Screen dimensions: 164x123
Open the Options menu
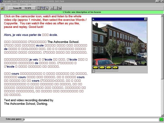[23, 5]
